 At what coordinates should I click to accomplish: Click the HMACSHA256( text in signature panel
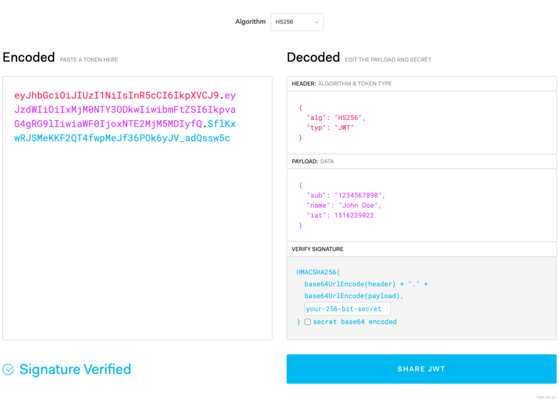pos(318,272)
